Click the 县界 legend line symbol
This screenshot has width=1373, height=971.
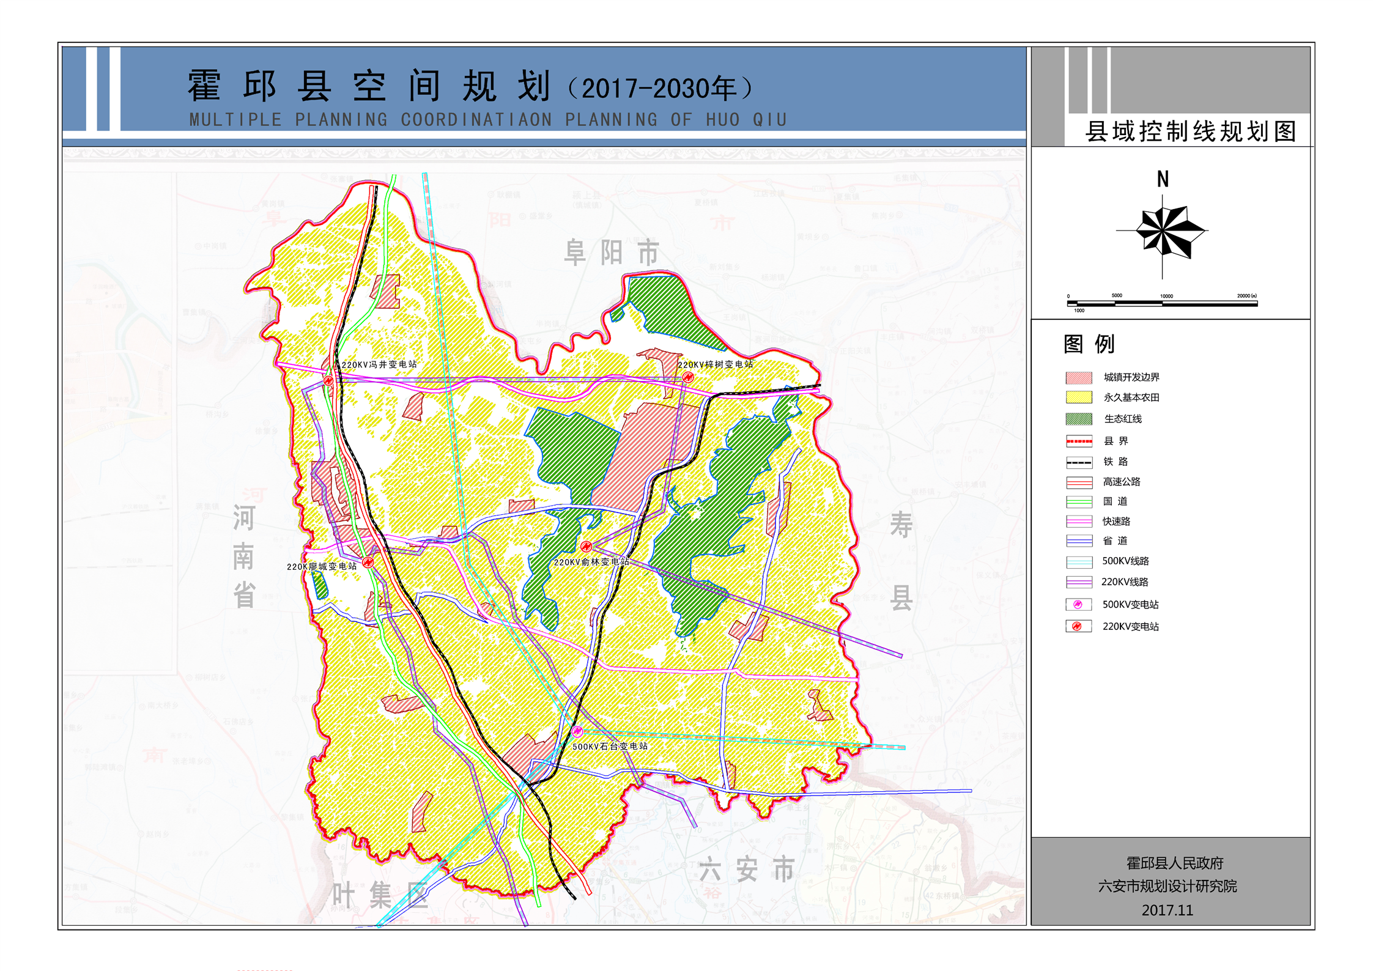coord(1078,441)
